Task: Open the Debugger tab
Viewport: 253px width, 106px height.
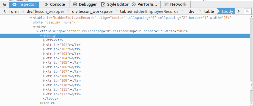Action: pos(85,4)
